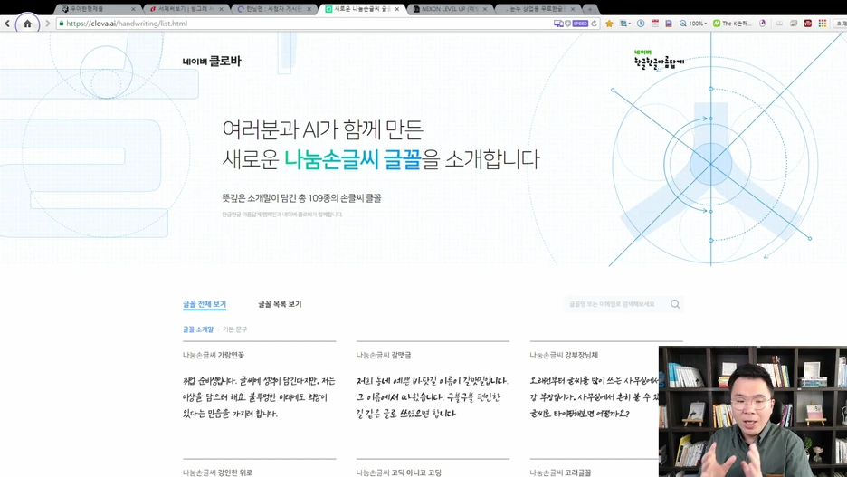Open the 100% zoom level dropdown
The height and width of the screenshot is (477, 847).
(x=698, y=24)
